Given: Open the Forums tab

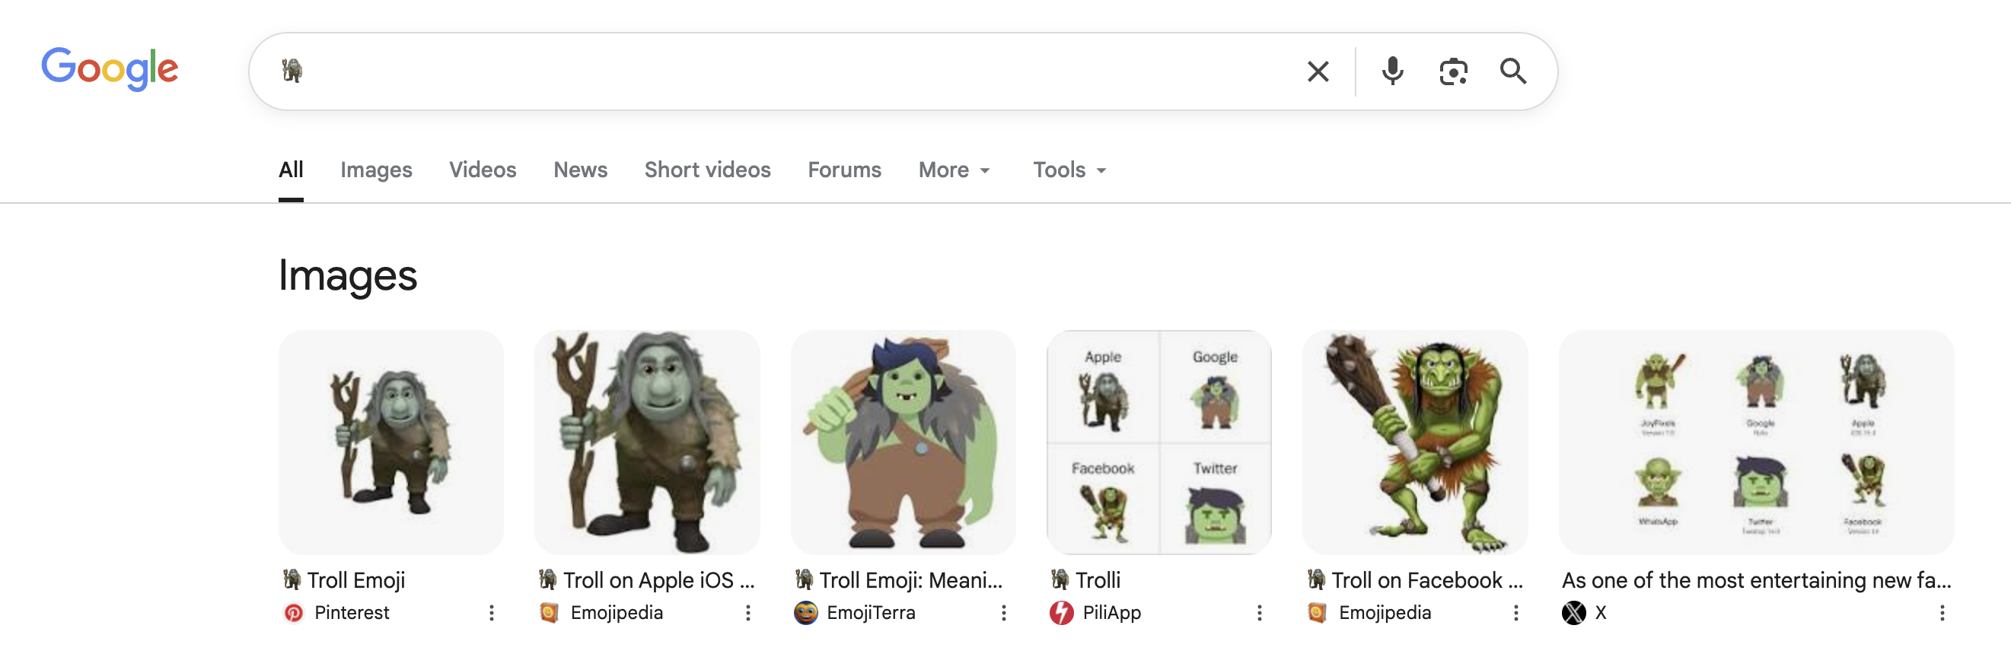Looking at the screenshot, I should coord(844,170).
